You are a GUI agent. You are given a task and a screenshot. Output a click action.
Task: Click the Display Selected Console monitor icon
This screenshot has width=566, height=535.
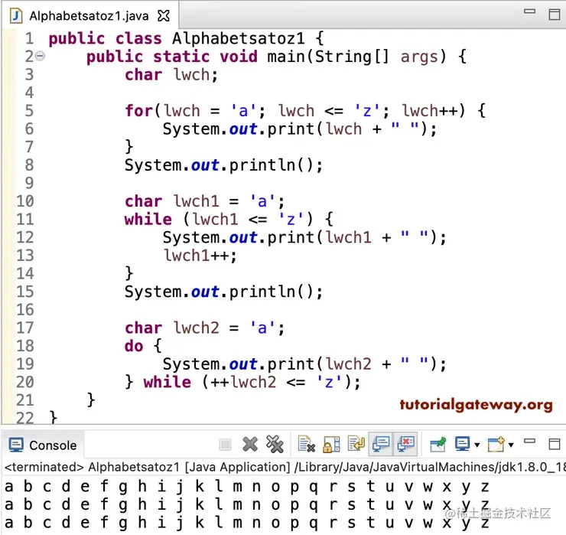click(463, 444)
